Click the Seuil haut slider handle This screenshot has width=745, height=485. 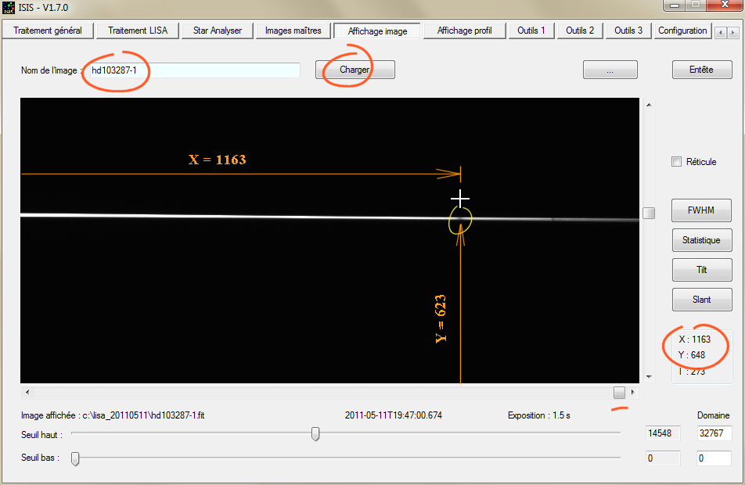pos(315,433)
